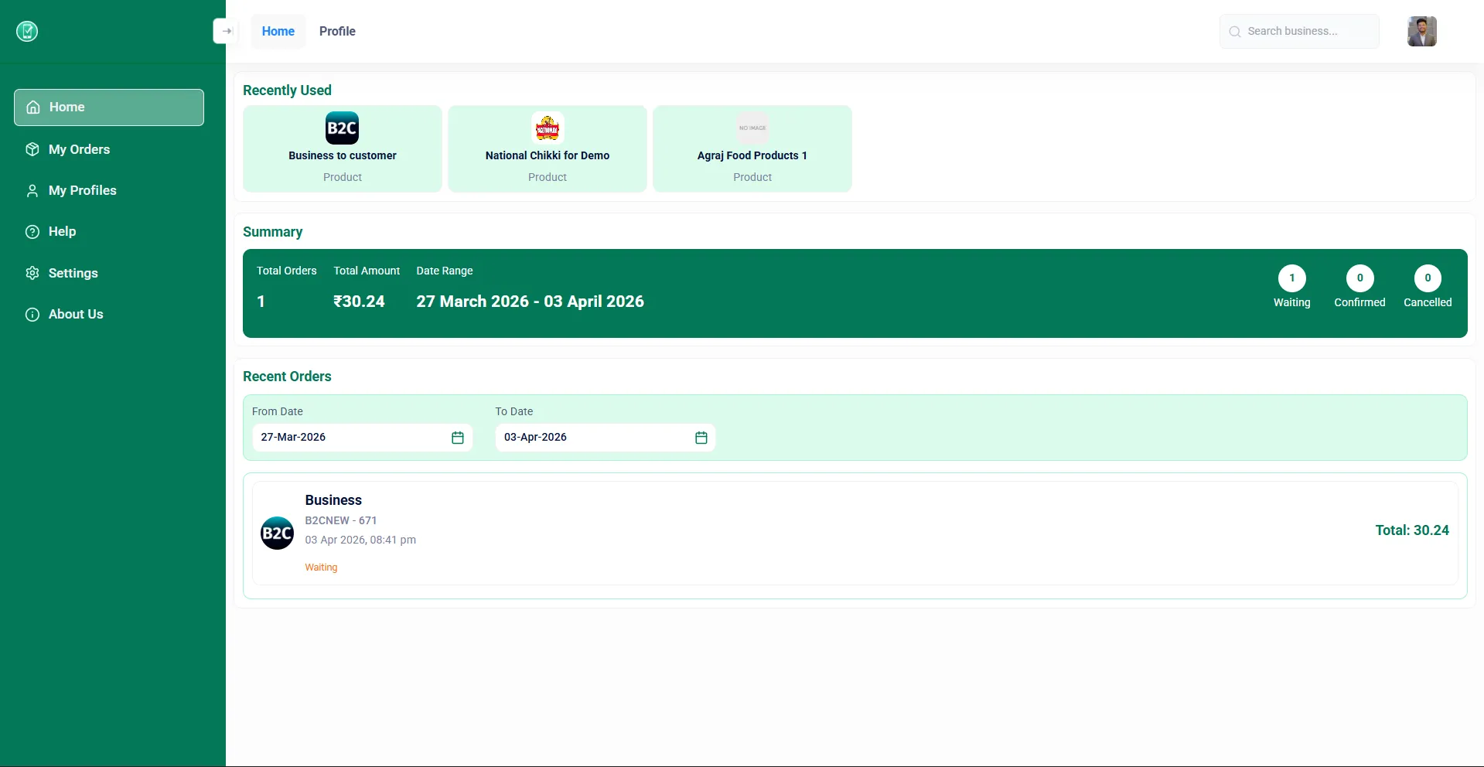Open the From Date calendar picker icon

point(458,438)
